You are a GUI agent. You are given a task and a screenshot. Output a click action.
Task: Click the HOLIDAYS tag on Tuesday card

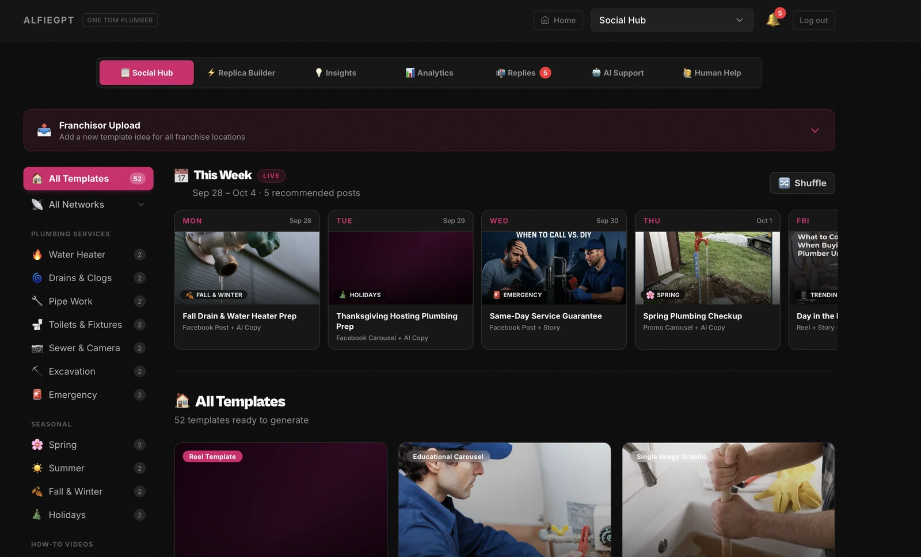(x=360, y=295)
